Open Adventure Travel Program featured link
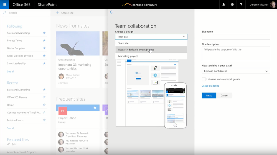This screenshot has width=277, height=155. point(22,152)
